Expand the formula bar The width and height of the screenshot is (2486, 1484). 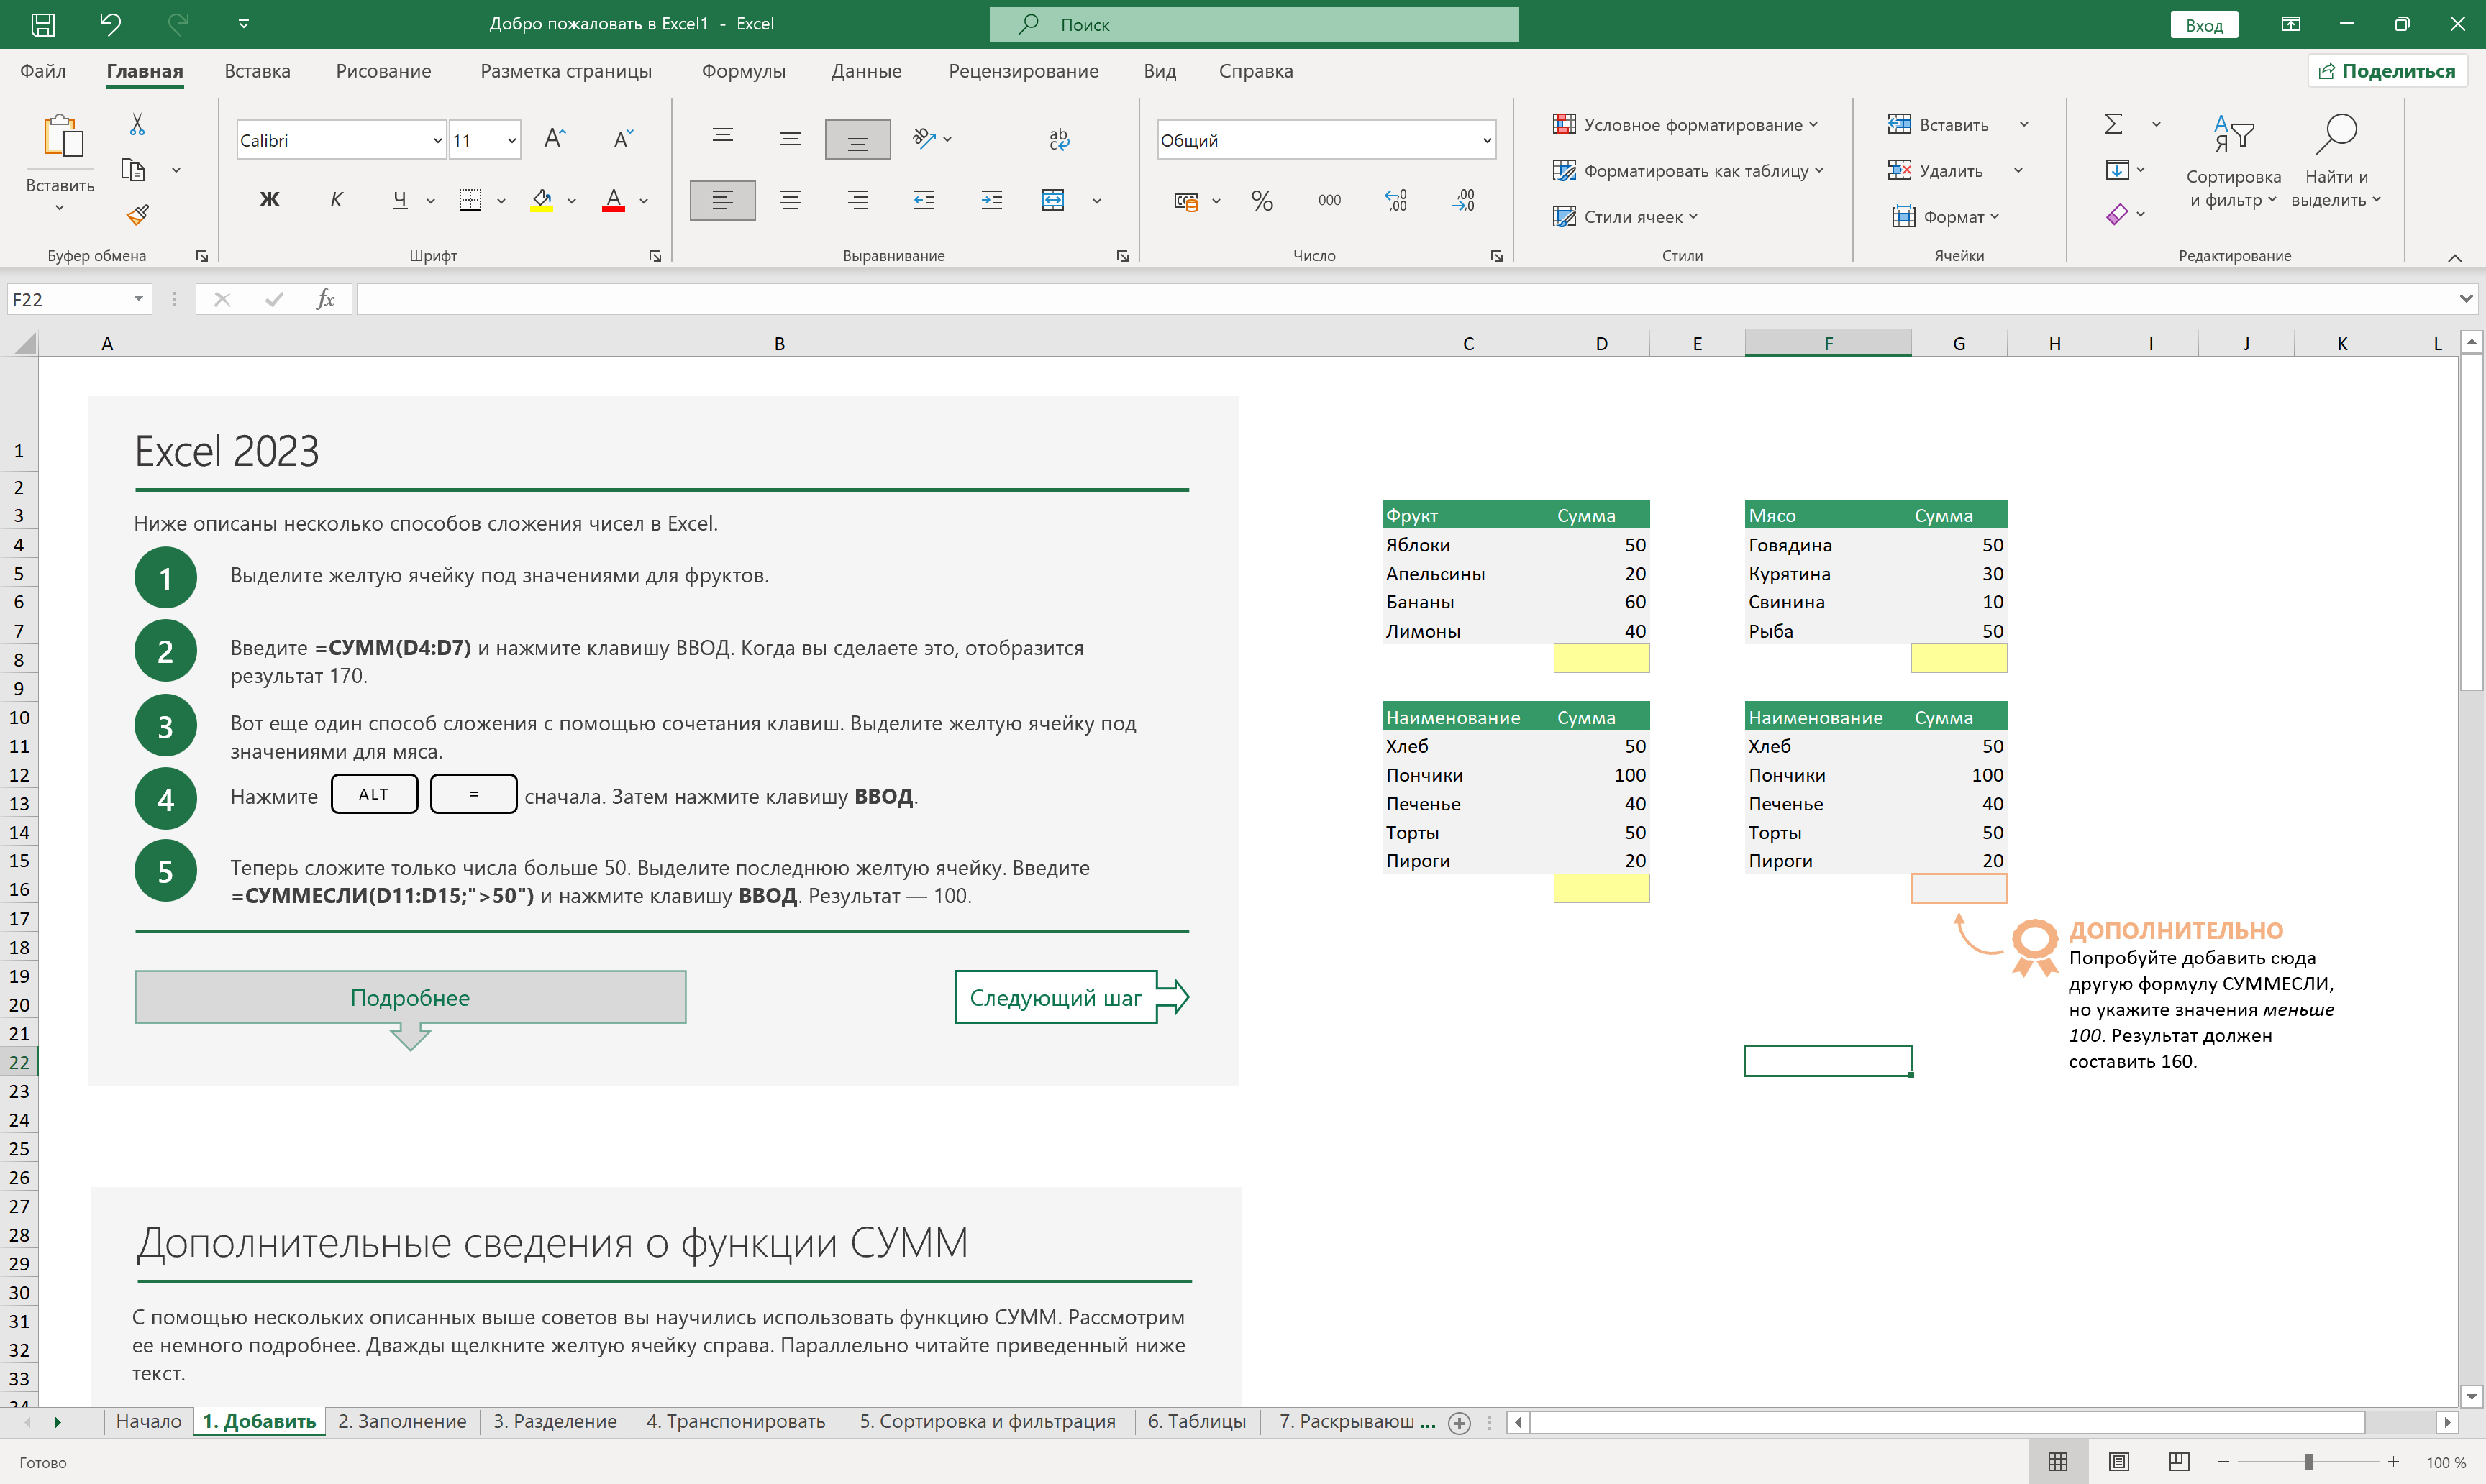2465,298
